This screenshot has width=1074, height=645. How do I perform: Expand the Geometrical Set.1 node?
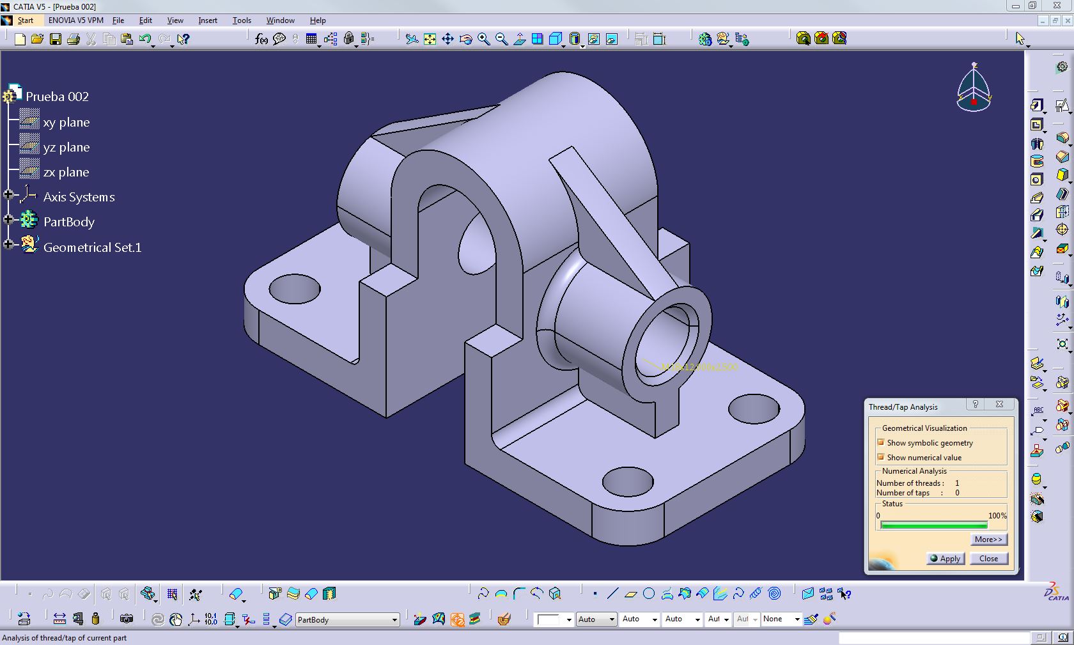(x=8, y=244)
